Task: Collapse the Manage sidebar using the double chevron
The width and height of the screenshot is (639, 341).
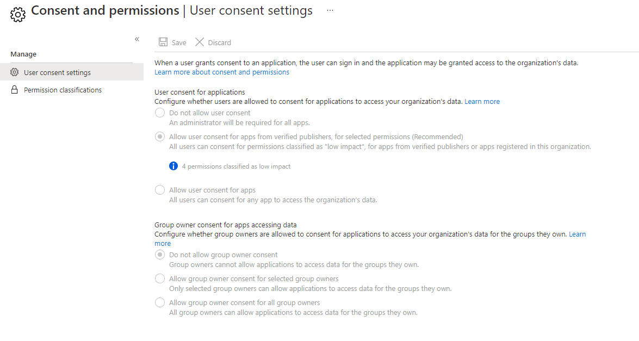Action: point(137,39)
